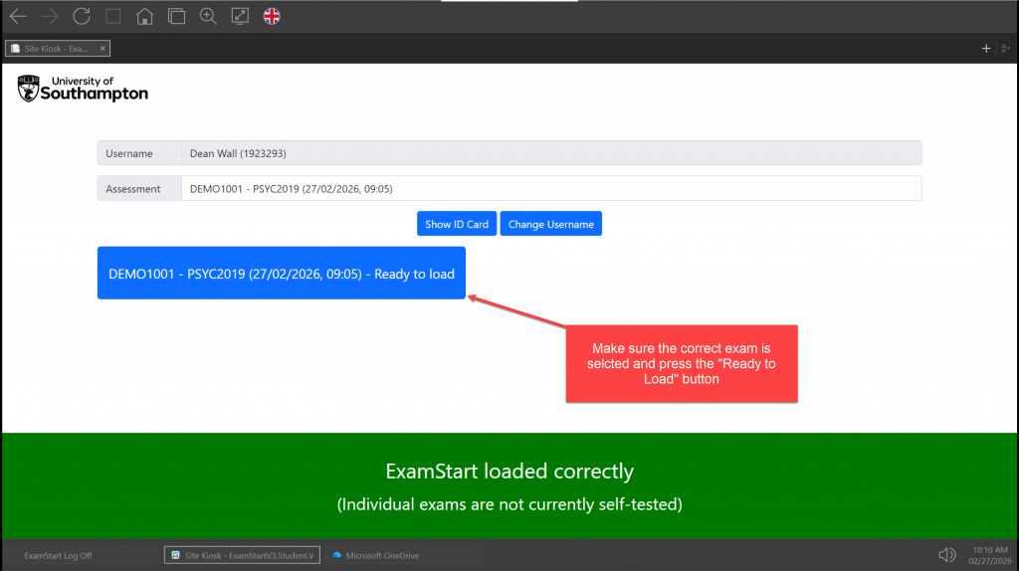Open the UK flag language selector
The image size is (1019, 571).
coord(272,16)
